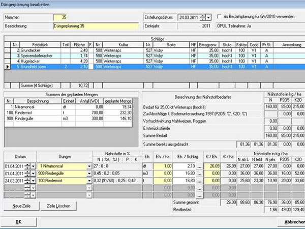Click date spinner of the Rindergülle row
305x229 pixels.
[27, 174]
